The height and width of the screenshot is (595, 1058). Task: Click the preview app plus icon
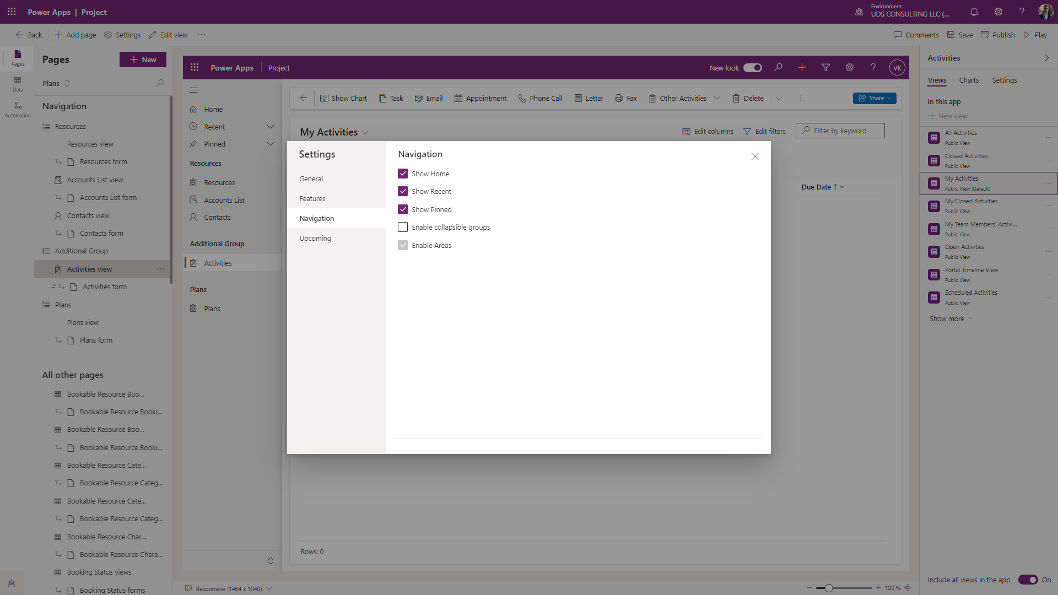[x=802, y=67]
